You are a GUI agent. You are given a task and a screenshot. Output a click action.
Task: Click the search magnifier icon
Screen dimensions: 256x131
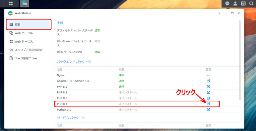tap(251, 4)
